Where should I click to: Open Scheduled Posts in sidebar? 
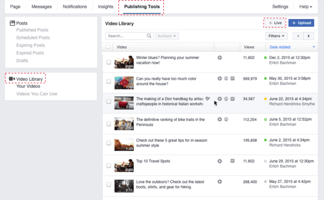pyautogui.click(x=33, y=37)
